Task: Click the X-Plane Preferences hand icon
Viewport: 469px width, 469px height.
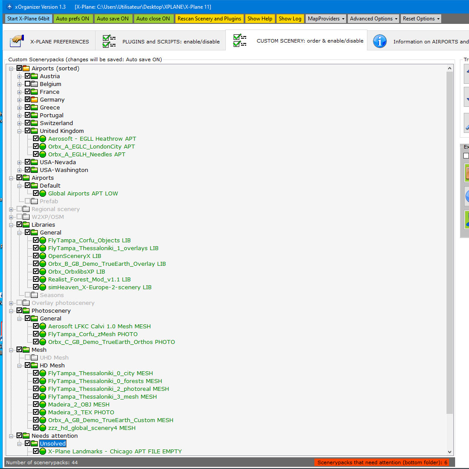Action: point(17,41)
